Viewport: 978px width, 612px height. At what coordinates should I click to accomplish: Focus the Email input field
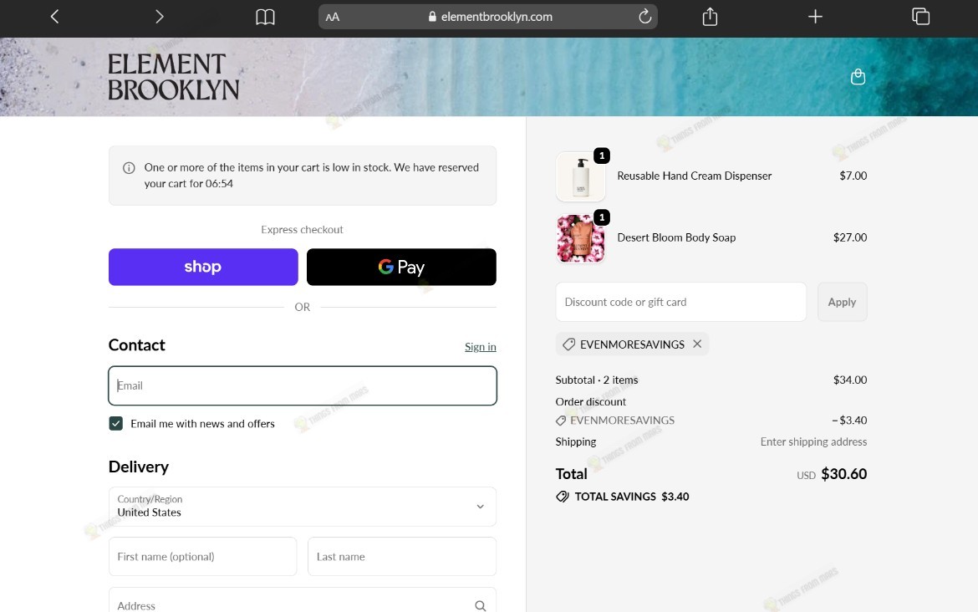[303, 385]
